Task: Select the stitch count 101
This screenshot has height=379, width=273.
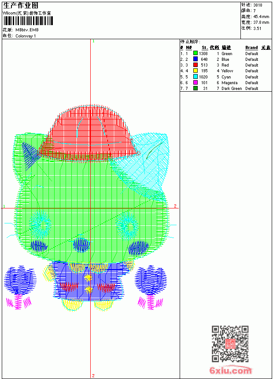Action: (x=204, y=83)
